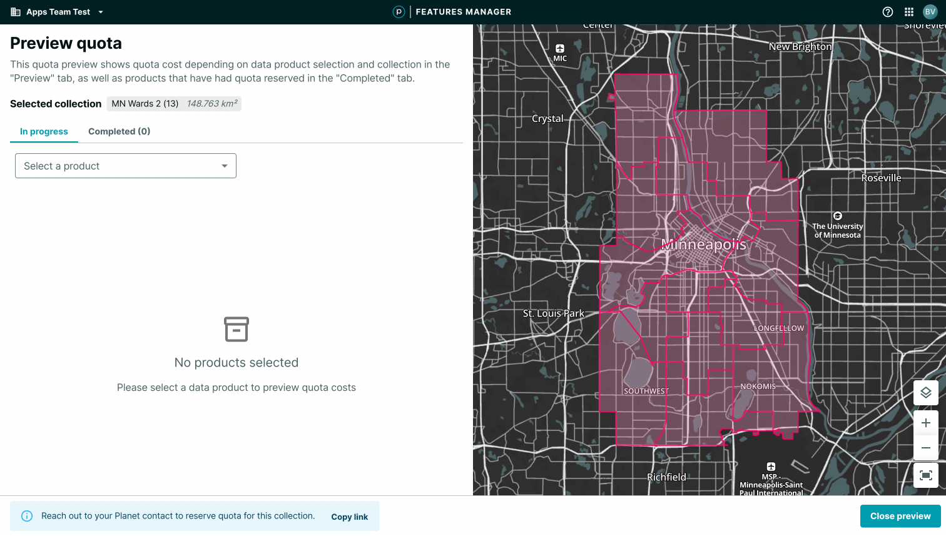Open the BV user avatar menu

click(930, 12)
